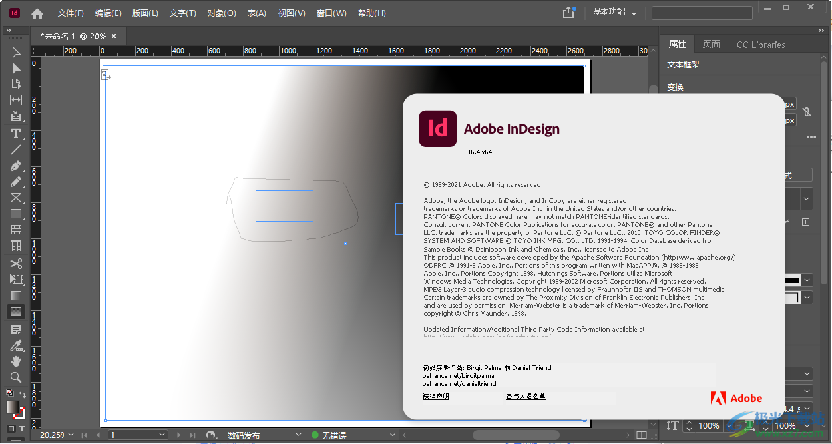Open the page number dropdown

[162, 435]
